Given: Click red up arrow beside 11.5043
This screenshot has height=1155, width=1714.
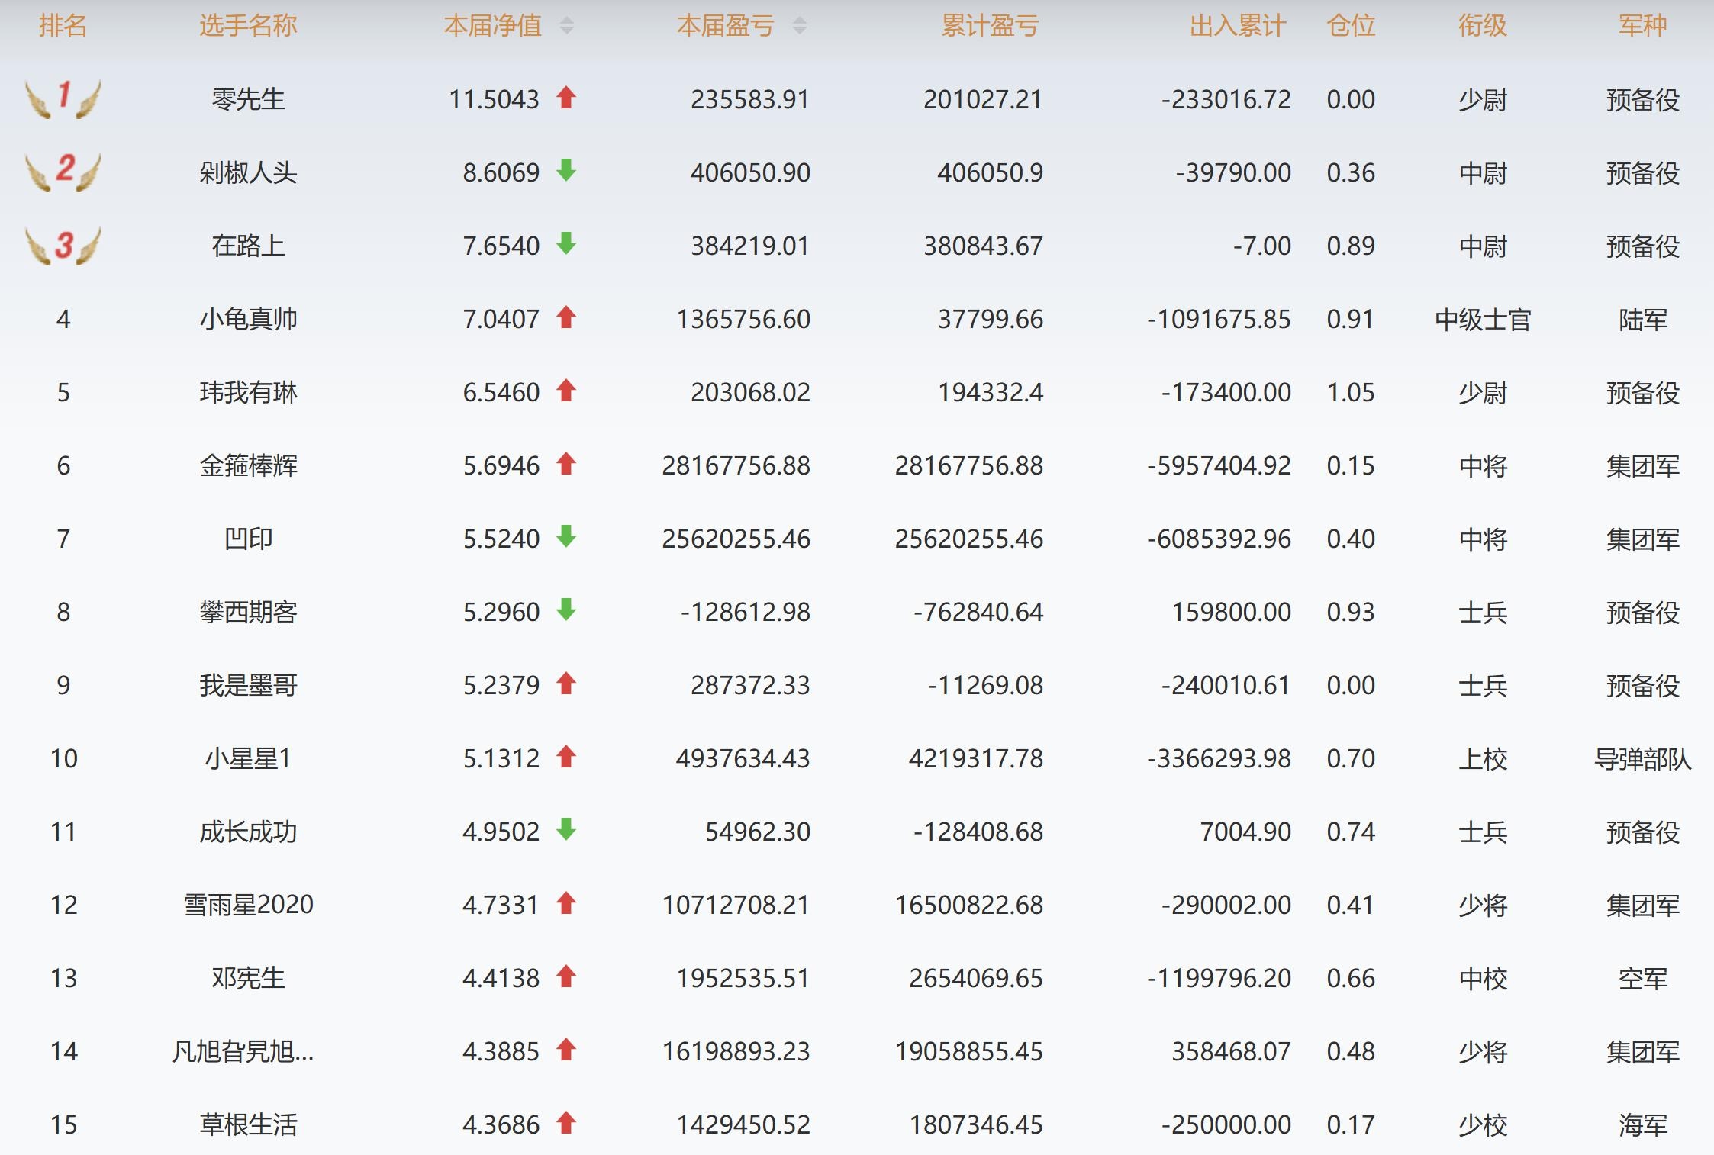Looking at the screenshot, I should (x=565, y=98).
